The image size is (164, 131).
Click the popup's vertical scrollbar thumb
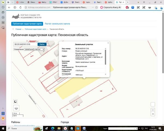click(x=106, y=57)
